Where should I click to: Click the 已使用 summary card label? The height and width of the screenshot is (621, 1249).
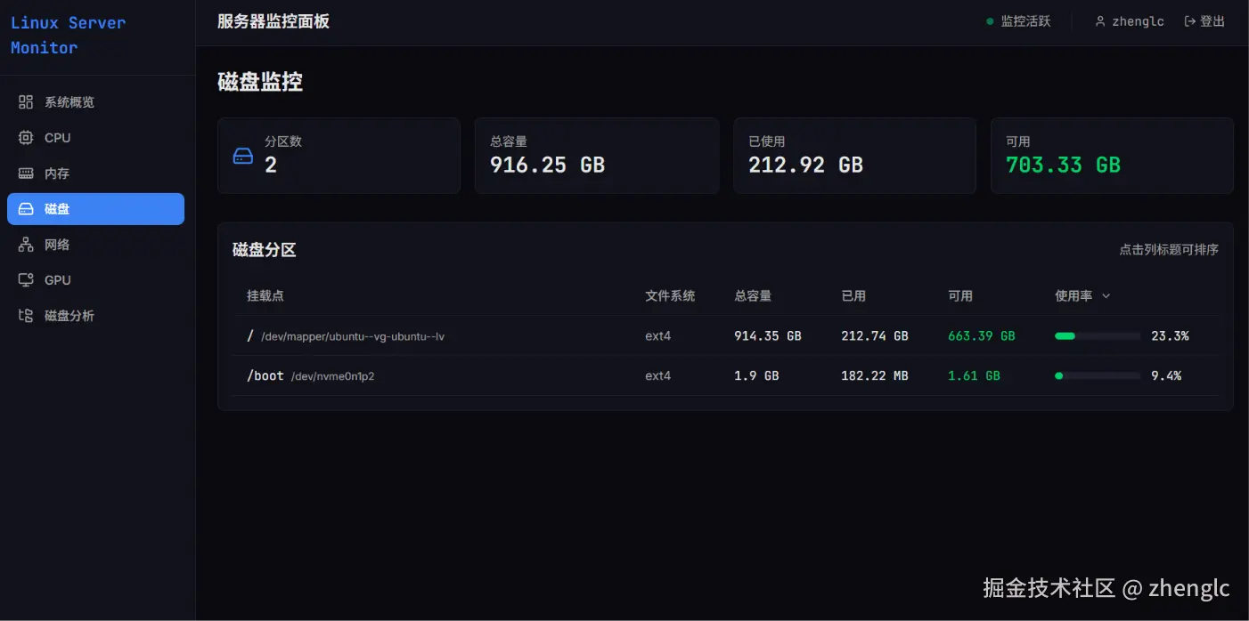(x=767, y=141)
